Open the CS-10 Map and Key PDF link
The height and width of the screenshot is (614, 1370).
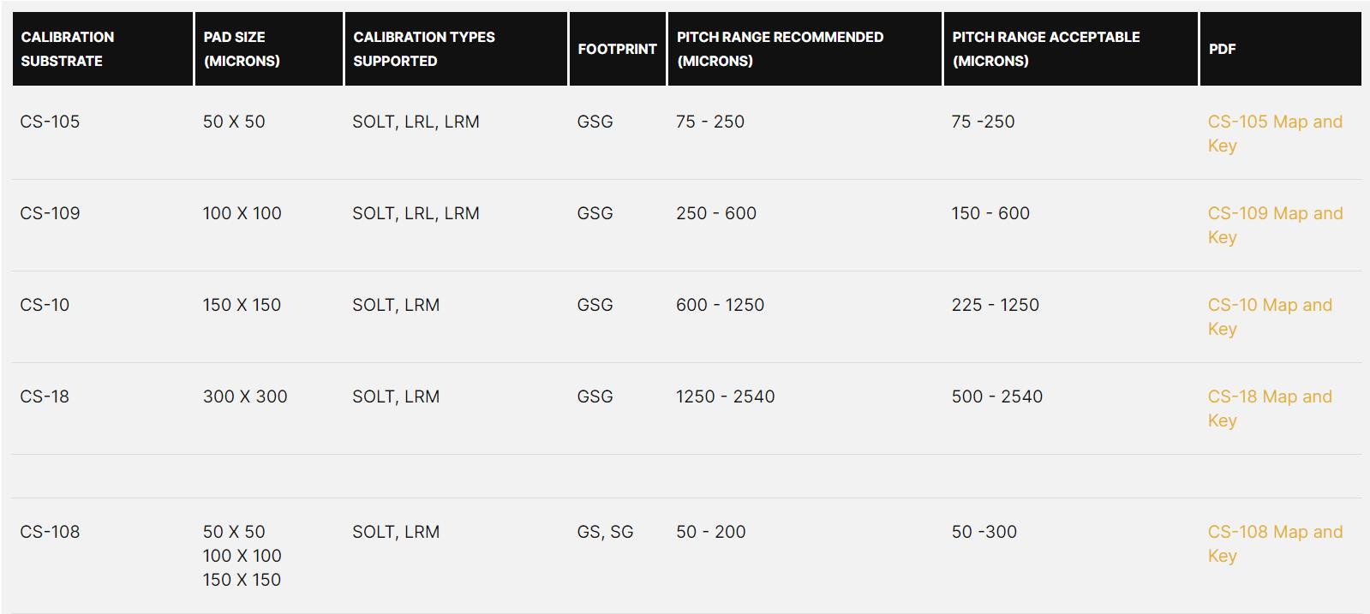(1269, 306)
